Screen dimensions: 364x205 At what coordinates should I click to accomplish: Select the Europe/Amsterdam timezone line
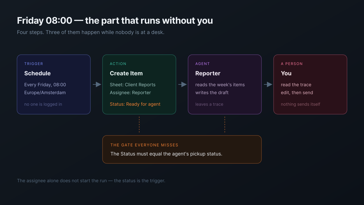pos(45,93)
